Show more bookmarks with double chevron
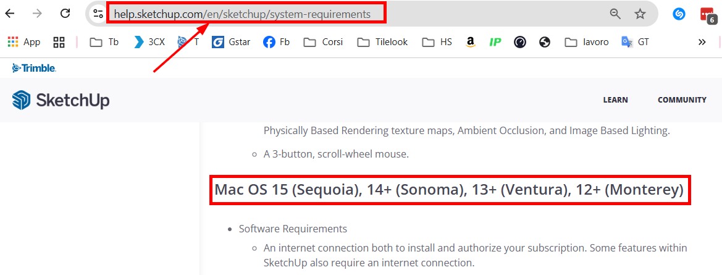Screen dimensions: 722x275 702,43
